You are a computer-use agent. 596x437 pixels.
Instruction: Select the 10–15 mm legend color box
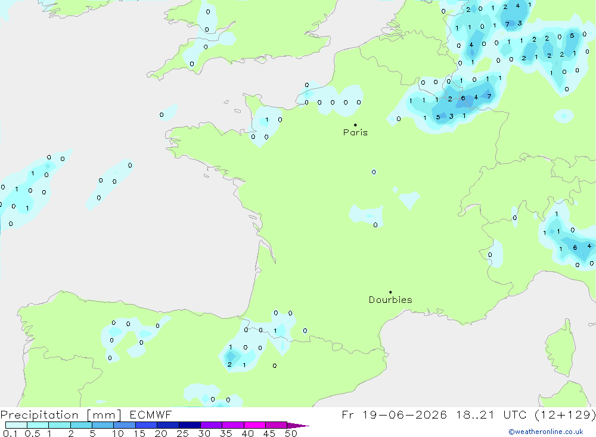(x=125, y=425)
